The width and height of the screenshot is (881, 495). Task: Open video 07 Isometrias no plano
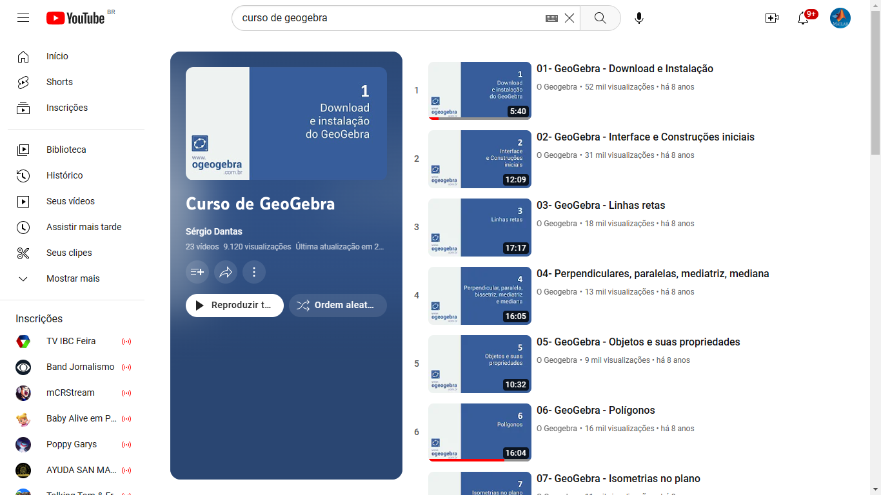pos(619,478)
